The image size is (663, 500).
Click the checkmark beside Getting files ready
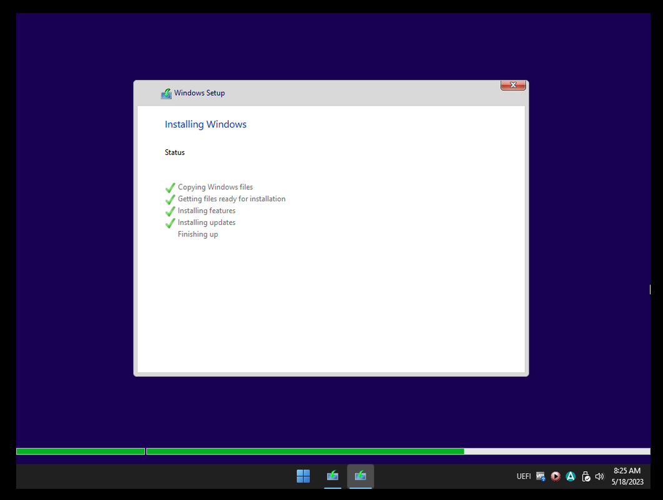point(170,199)
